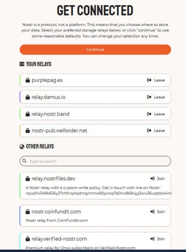186x252 pixels.
Task: Leave the relay.damus.io relay
Action: click(x=156, y=97)
